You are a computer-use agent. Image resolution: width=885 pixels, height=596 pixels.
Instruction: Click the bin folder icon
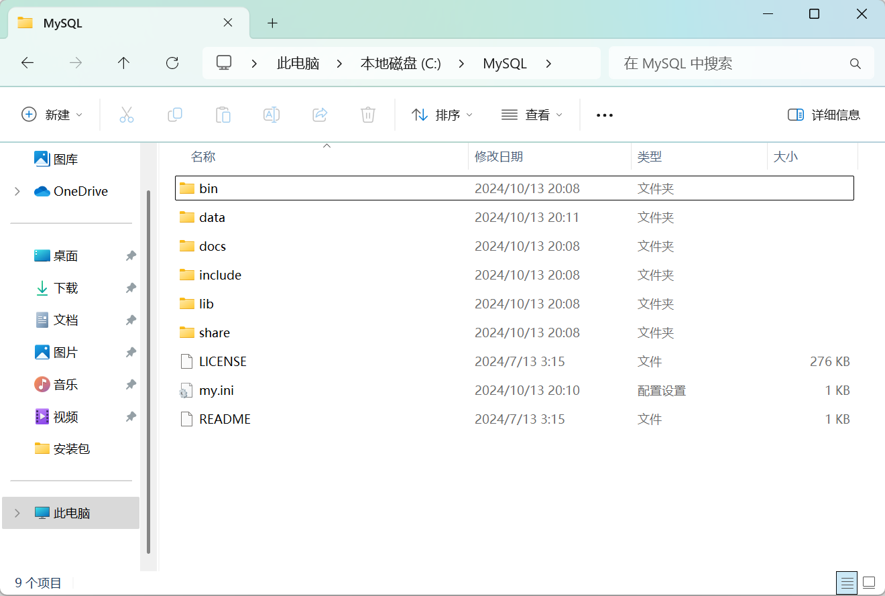coord(187,188)
